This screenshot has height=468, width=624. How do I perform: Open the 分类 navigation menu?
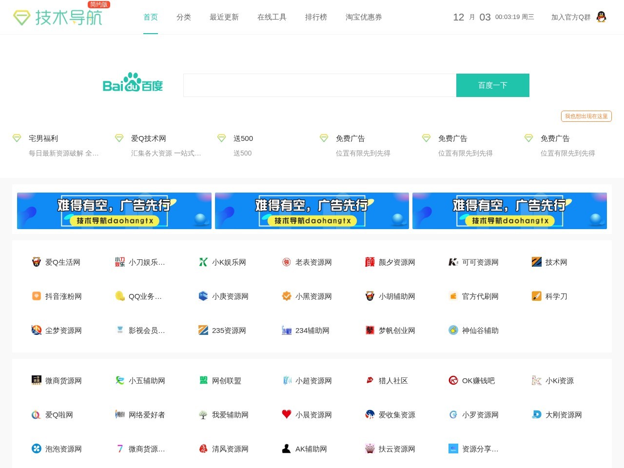point(184,17)
